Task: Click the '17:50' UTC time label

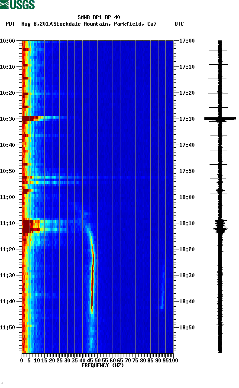Action: click(x=187, y=171)
